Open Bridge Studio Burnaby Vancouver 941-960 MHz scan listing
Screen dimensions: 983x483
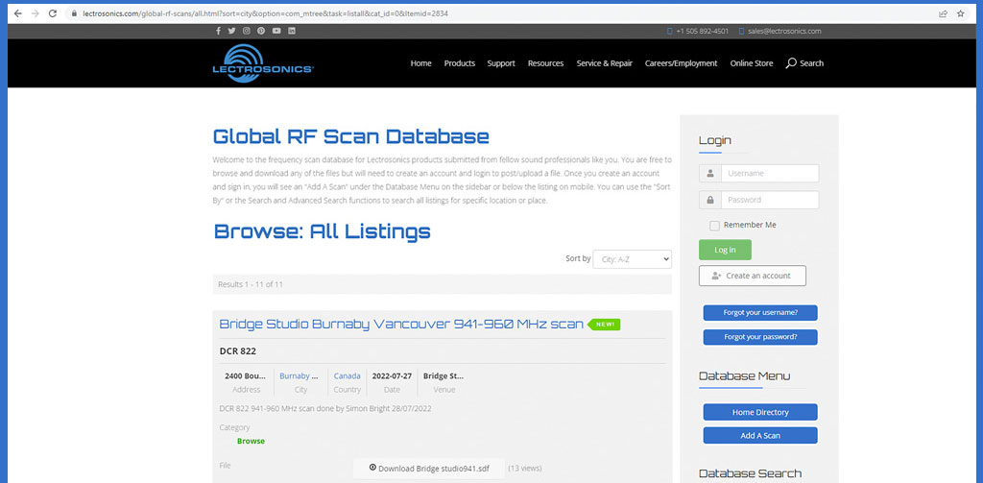click(401, 325)
